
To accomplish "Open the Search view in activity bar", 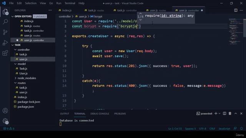I will pyautogui.click(x=5, y=21).
